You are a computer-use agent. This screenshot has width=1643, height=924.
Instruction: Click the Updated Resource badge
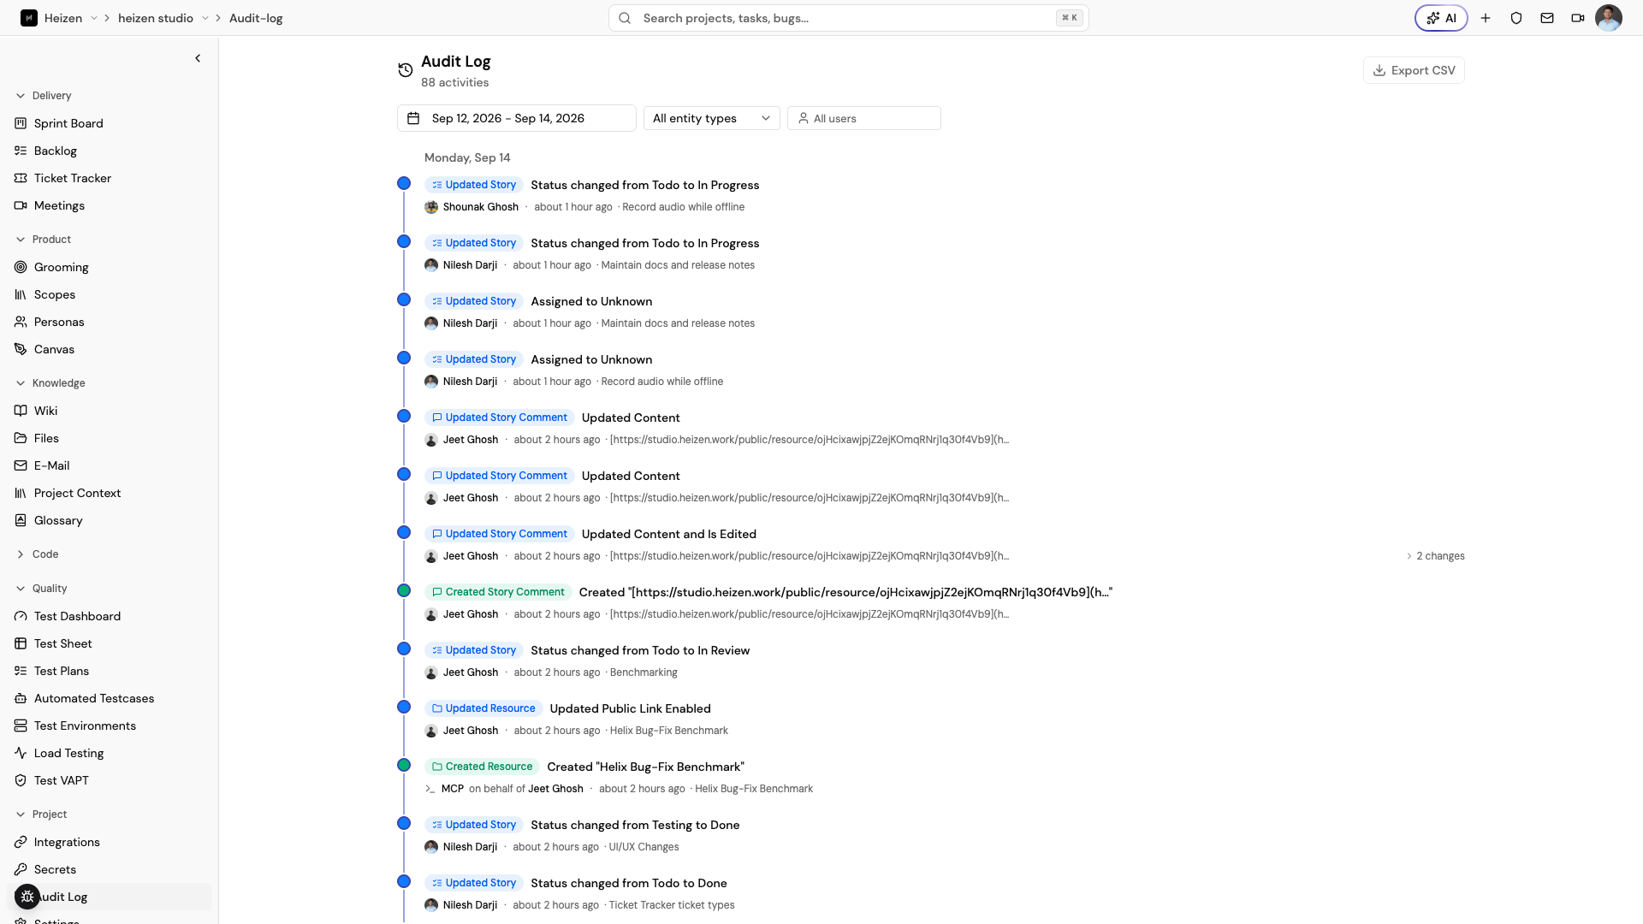point(483,708)
